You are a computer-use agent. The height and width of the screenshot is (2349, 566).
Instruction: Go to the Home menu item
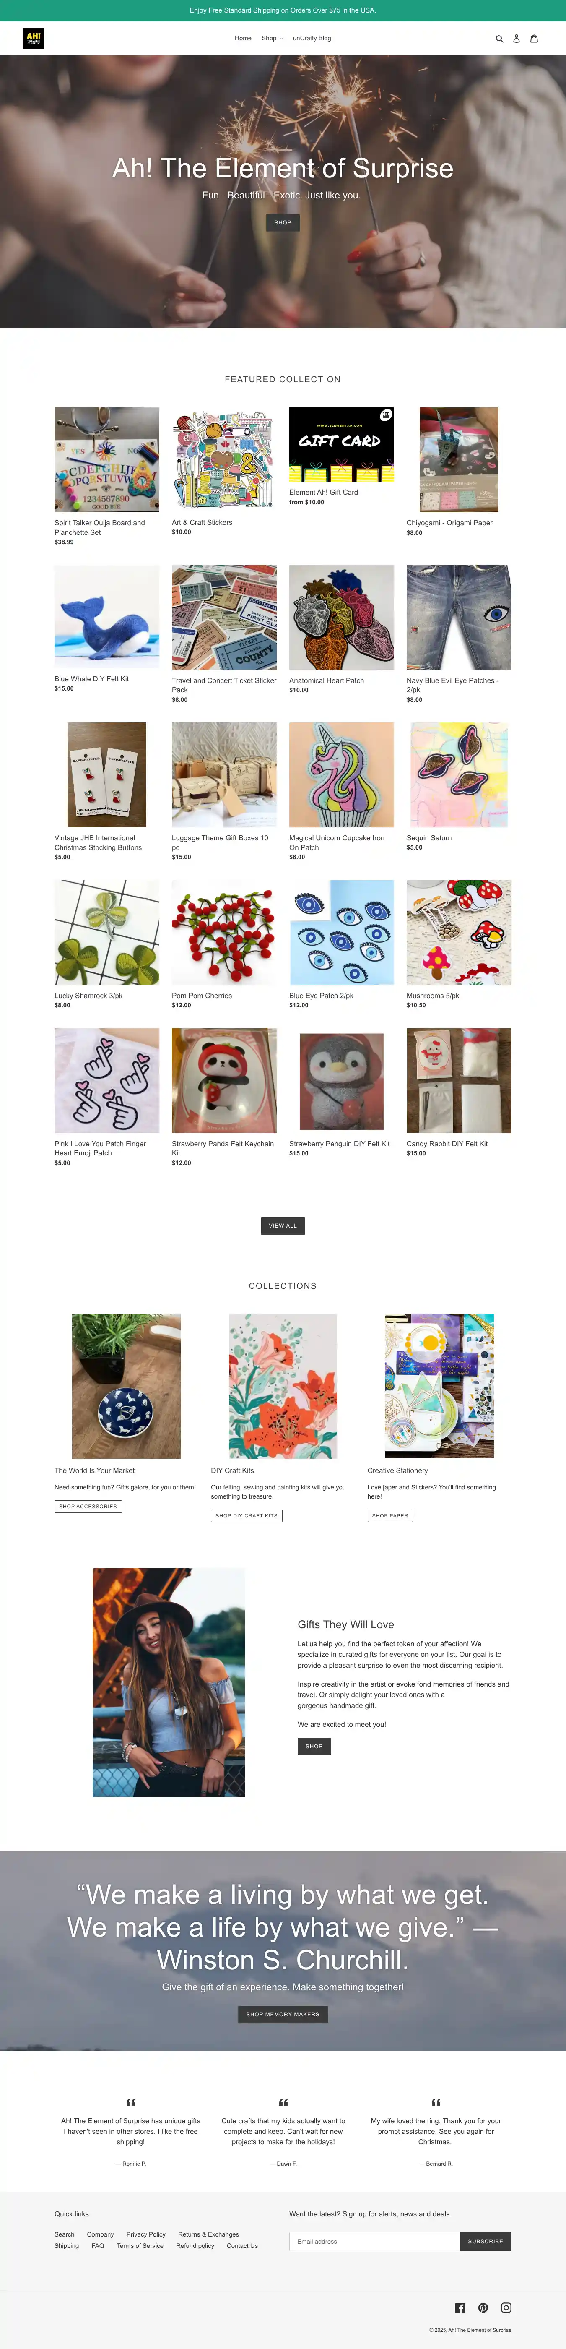point(242,38)
